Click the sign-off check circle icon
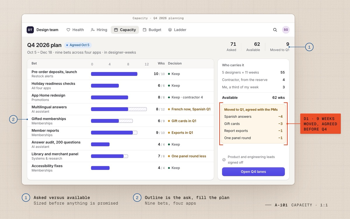 click(224, 160)
